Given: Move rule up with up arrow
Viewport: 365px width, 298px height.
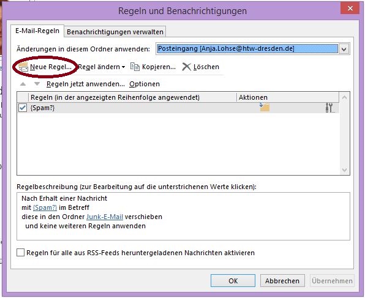Looking at the screenshot, I should [x=23, y=84].
